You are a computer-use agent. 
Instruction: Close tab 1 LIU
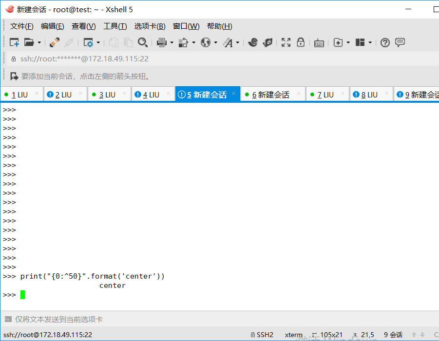(37, 93)
